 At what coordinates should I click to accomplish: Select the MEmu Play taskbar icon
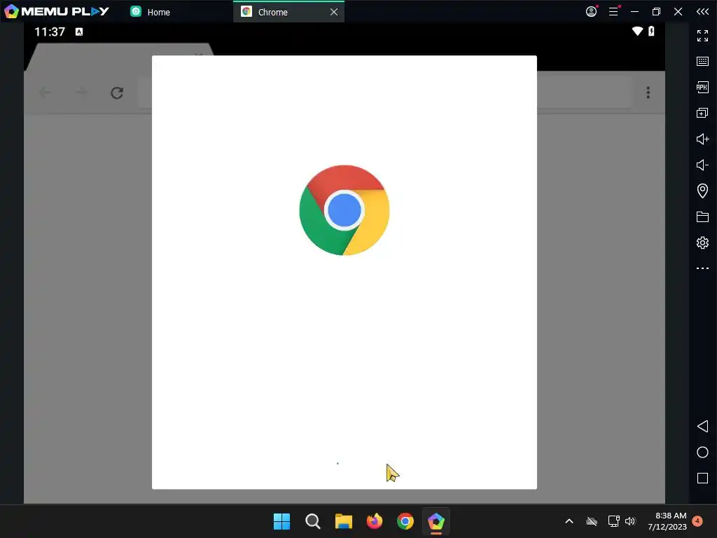(436, 521)
